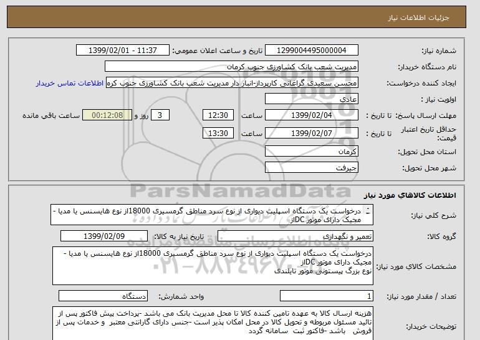480x340 pixels.
Task: Click the label گروه کالا
Action: 441,236
